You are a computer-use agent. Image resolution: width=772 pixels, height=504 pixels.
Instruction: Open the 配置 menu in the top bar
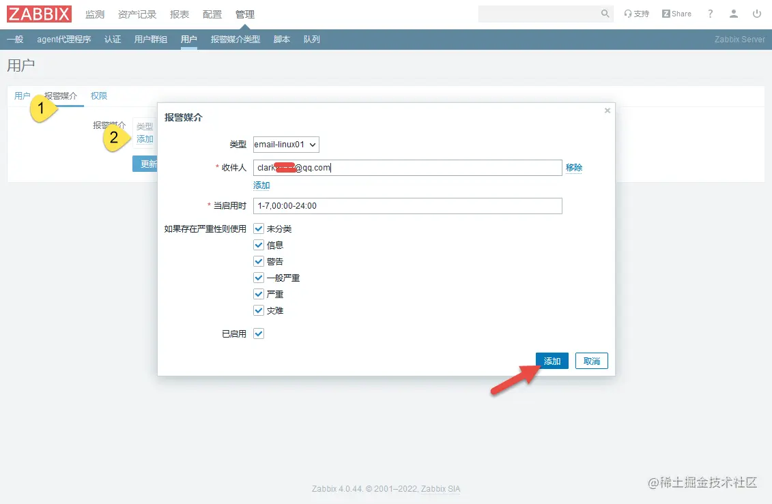coord(212,14)
